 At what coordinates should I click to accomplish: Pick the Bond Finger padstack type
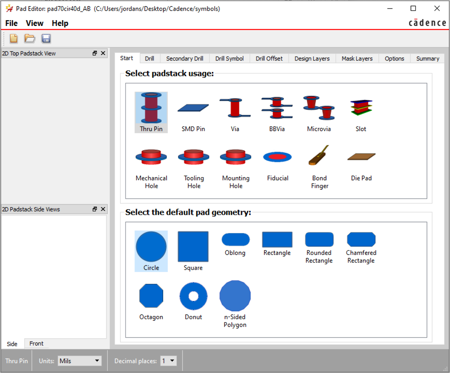(x=319, y=166)
